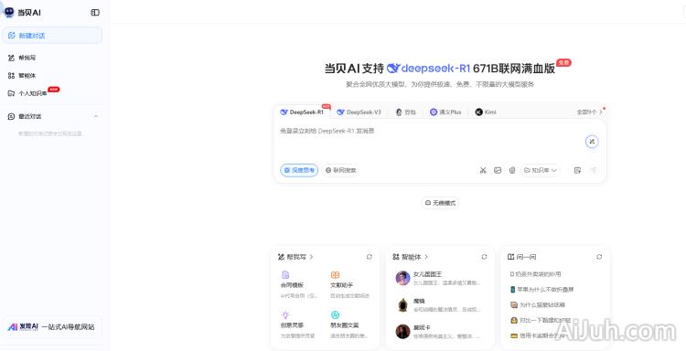The width and height of the screenshot is (686, 351).
Task: Click the red NEW badge on 个人知识库
Action: click(x=53, y=90)
